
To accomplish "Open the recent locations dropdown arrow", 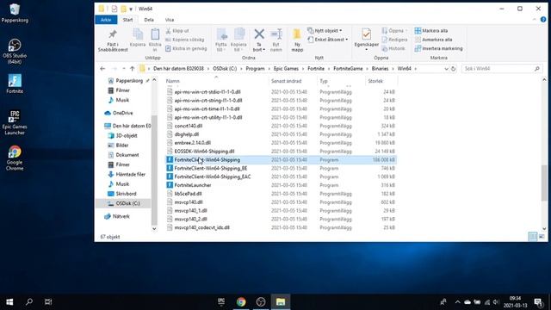I will click(124, 69).
